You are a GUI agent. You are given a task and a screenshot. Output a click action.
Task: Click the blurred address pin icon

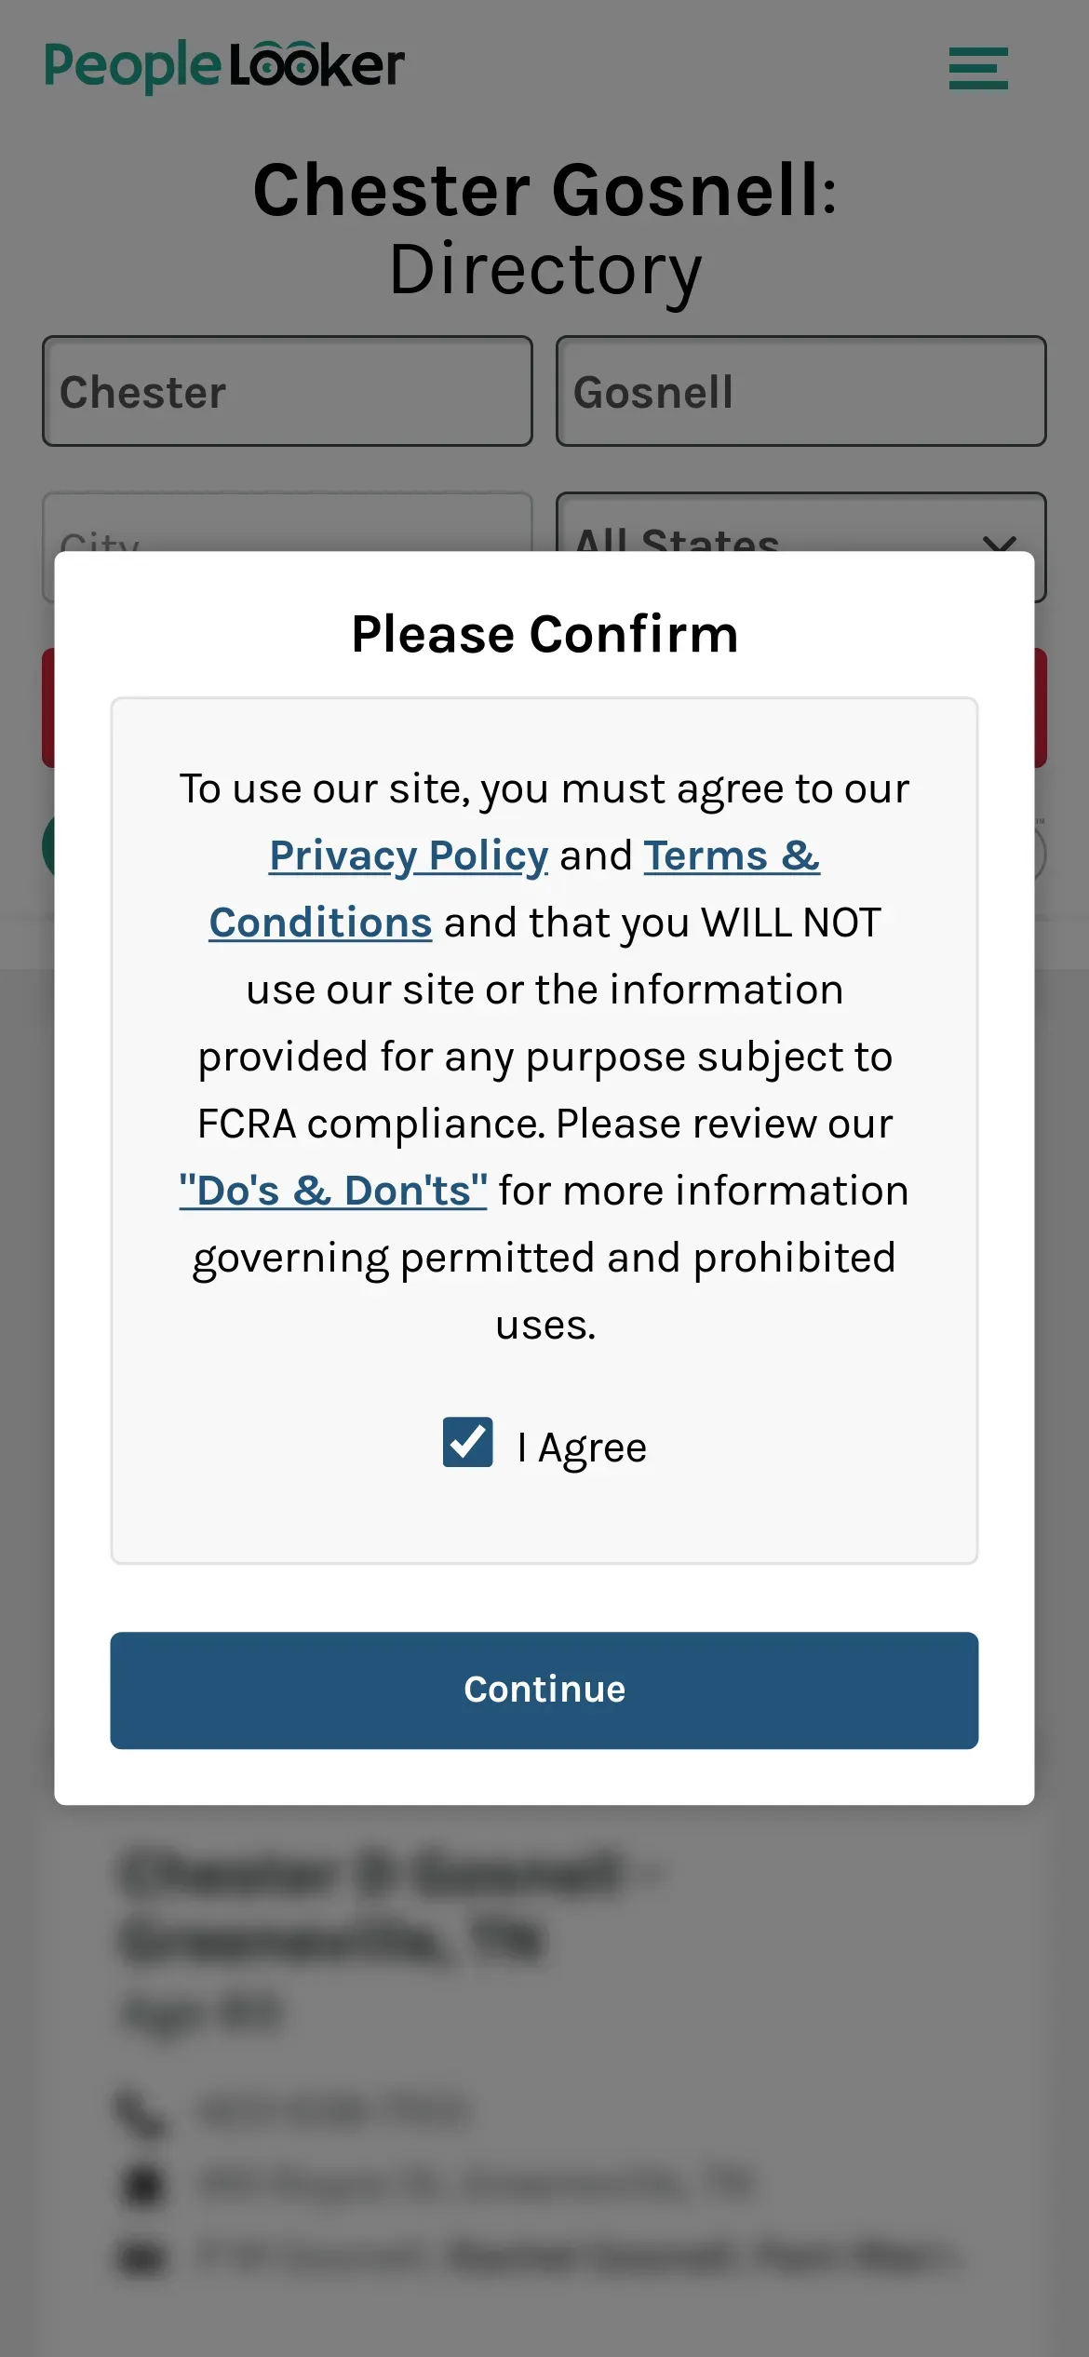pyautogui.click(x=143, y=2183)
